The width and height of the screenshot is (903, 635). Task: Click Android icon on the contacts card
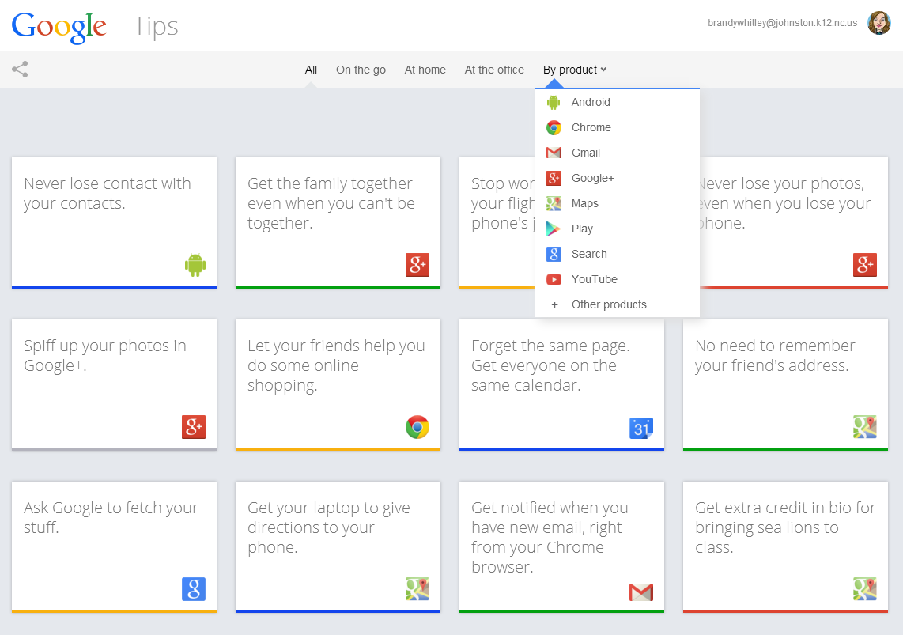(x=195, y=265)
